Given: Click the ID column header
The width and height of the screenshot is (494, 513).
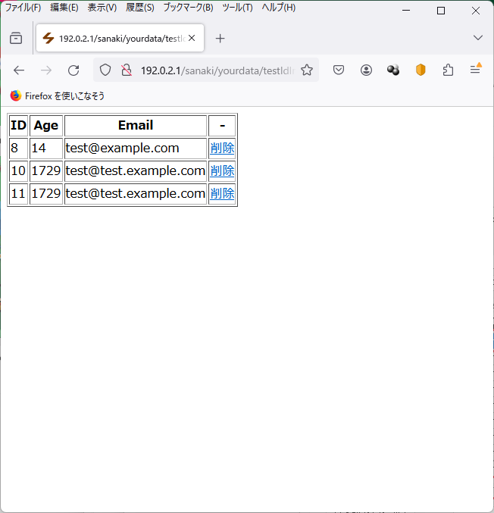Looking at the screenshot, I should tap(18, 125).
